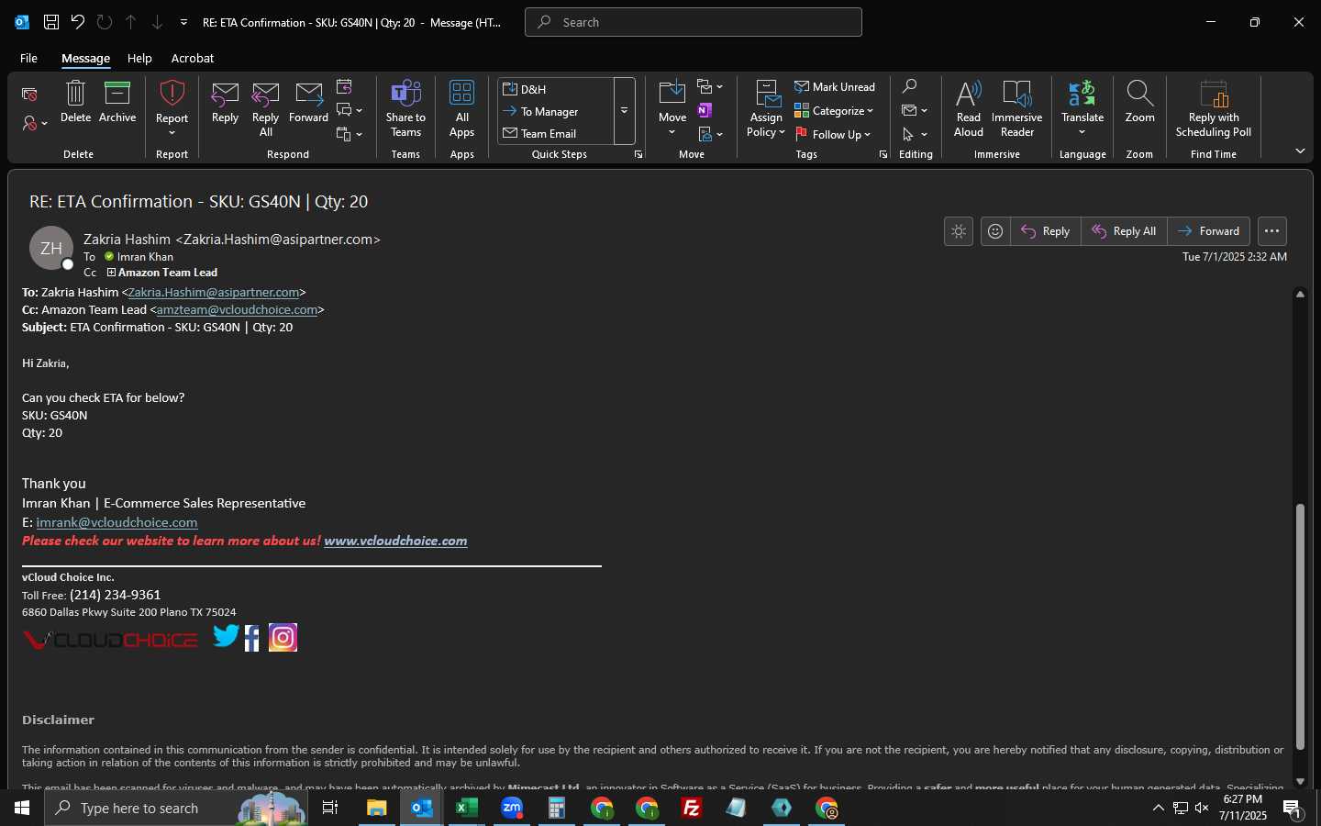Open the Categorize dropdown
Viewport: 1321px width, 826px height.
pyautogui.click(x=834, y=110)
